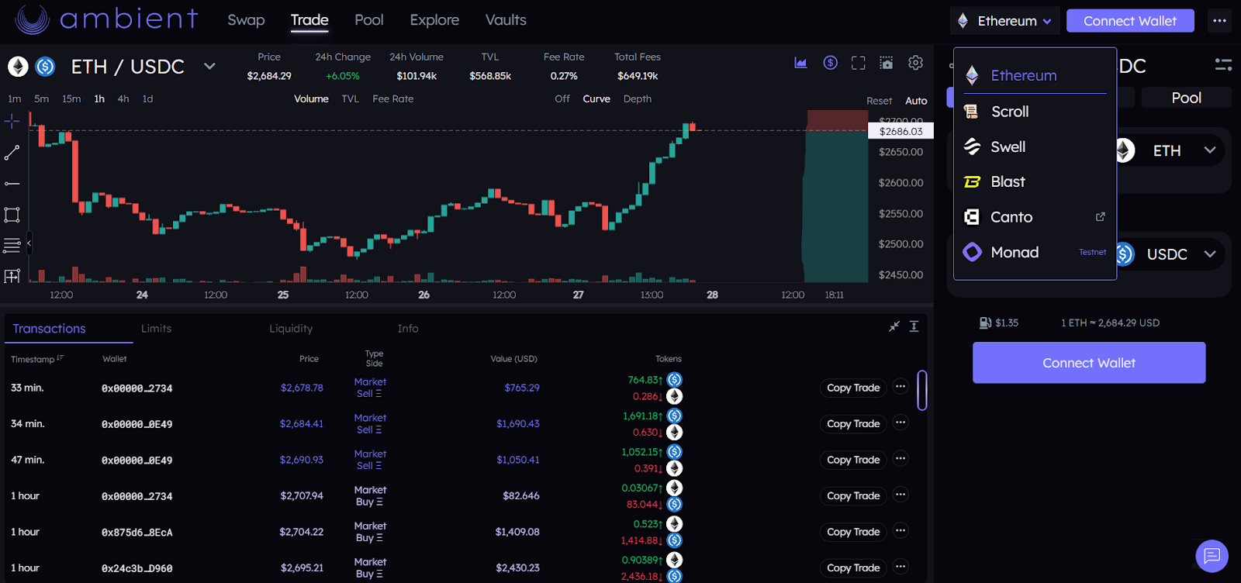Open the swap settings sliders icon

pyautogui.click(x=1223, y=64)
